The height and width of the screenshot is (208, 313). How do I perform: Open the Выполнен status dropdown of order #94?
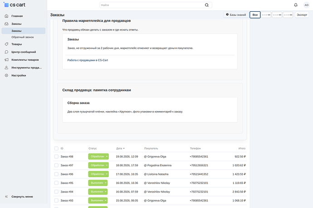[98, 192]
